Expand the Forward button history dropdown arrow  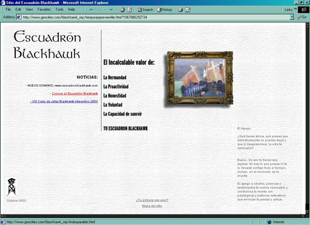click(x=116, y=10)
